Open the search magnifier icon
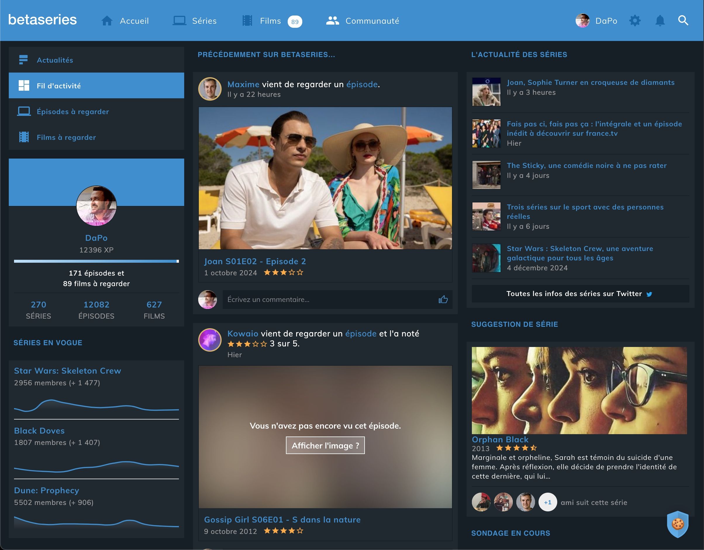The height and width of the screenshot is (550, 704). coord(683,21)
